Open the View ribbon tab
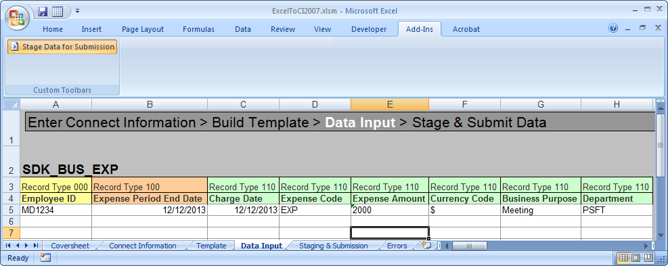 point(323,29)
